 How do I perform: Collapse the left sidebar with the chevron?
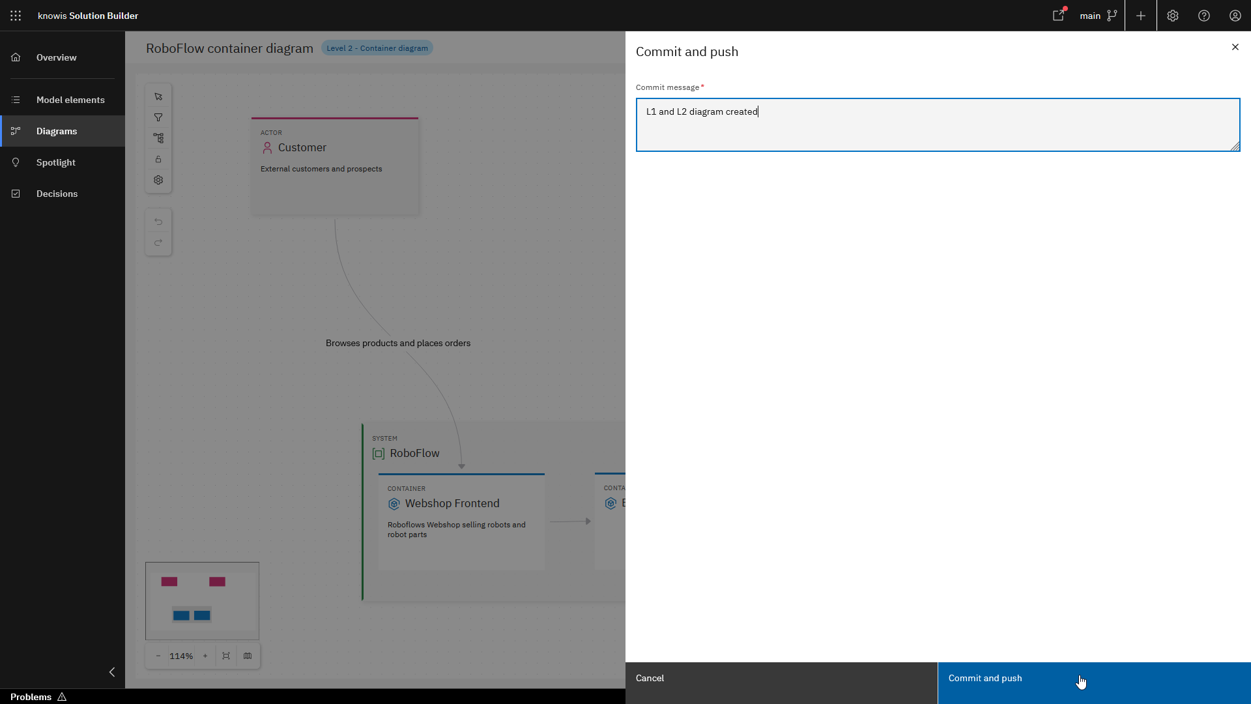[x=111, y=671]
